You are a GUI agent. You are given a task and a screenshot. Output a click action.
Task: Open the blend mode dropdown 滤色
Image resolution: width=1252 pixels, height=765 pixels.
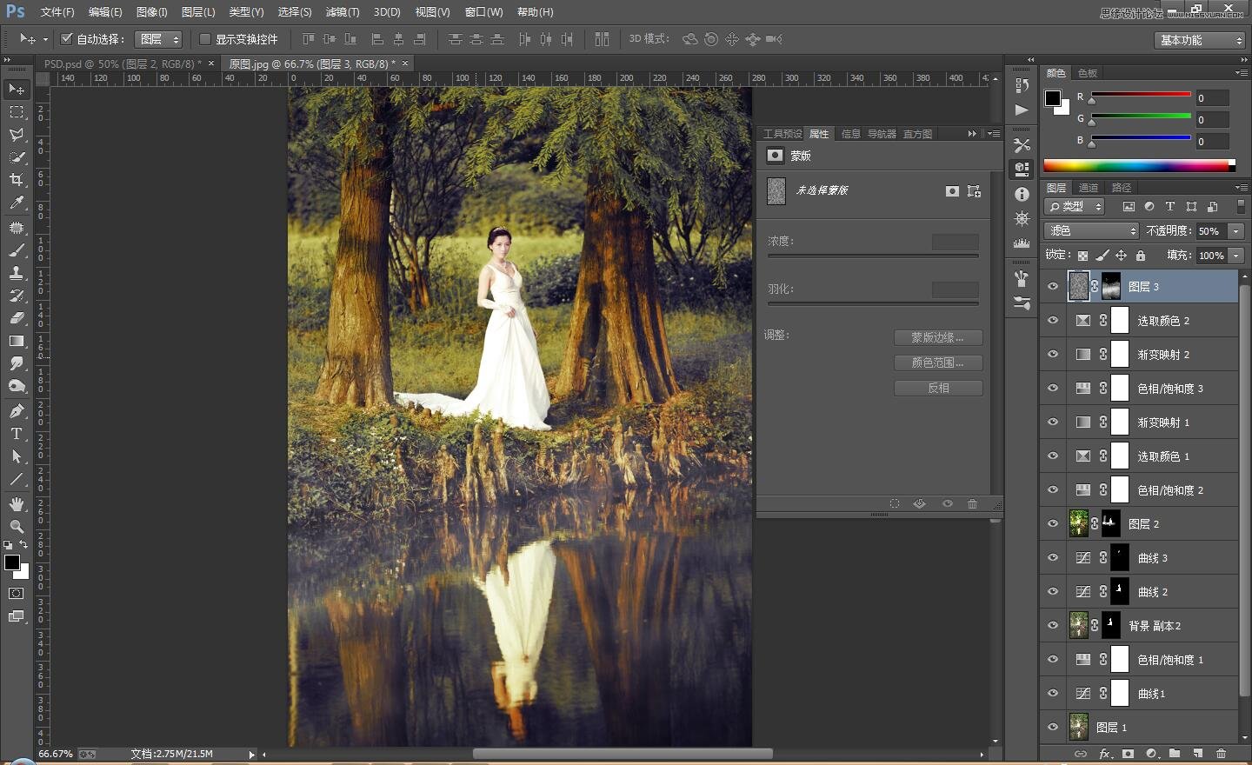point(1091,230)
